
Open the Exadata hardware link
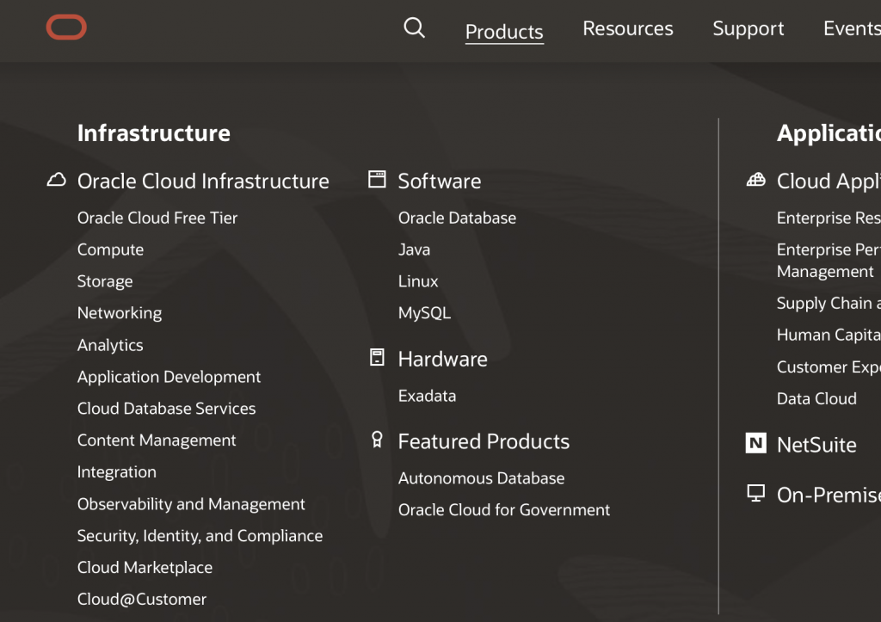coord(427,396)
